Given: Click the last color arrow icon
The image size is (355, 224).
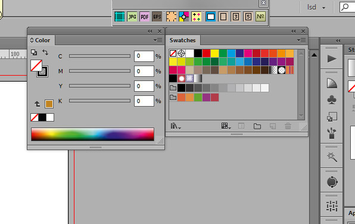Looking at the screenshot, I should tap(38, 104).
